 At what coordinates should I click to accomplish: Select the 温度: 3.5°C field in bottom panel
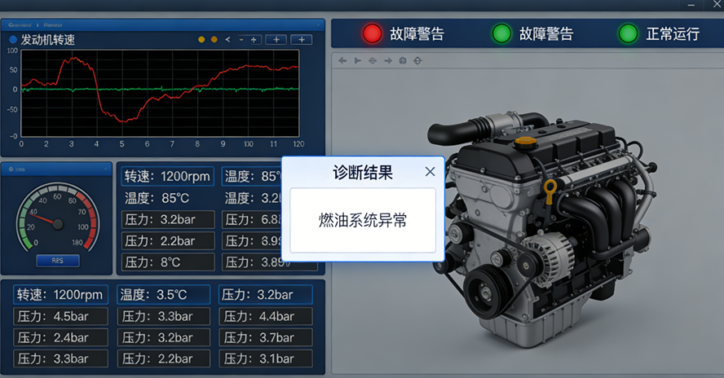pyautogui.click(x=164, y=295)
